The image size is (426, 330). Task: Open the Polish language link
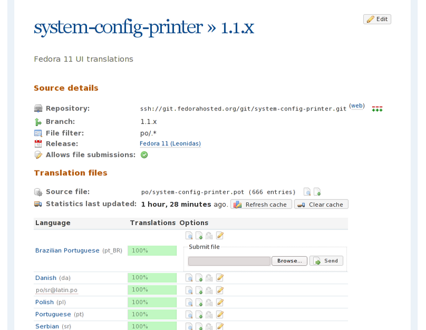(45, 302)
